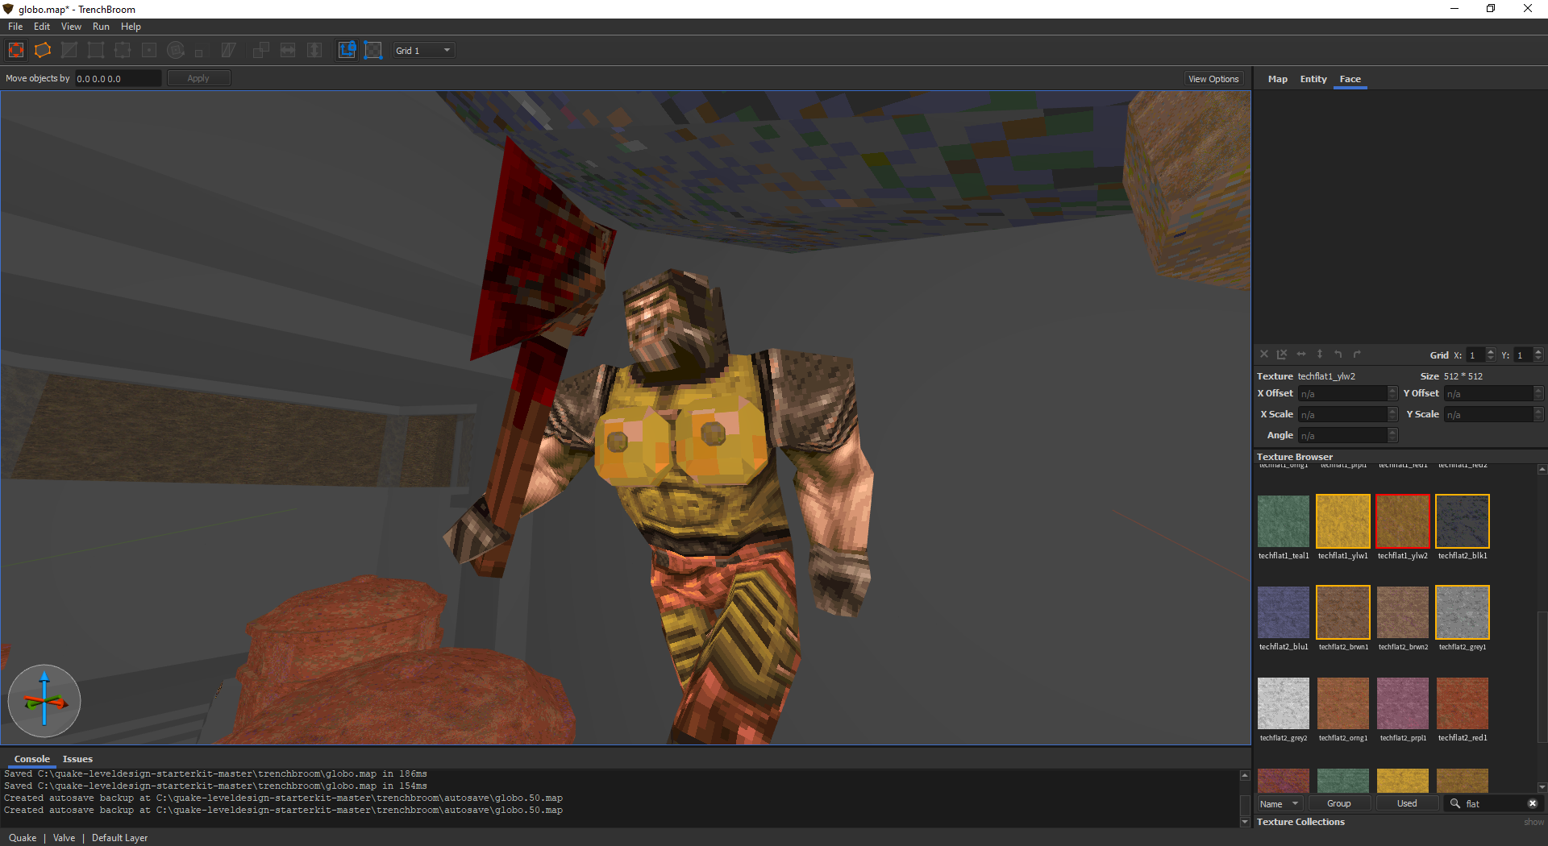Show the Issues tab
Screen dimensions: 1548x846
point(77,759)
